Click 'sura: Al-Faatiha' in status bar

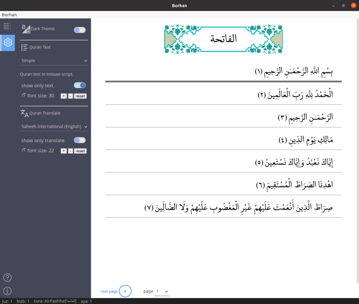pos(55,301)
